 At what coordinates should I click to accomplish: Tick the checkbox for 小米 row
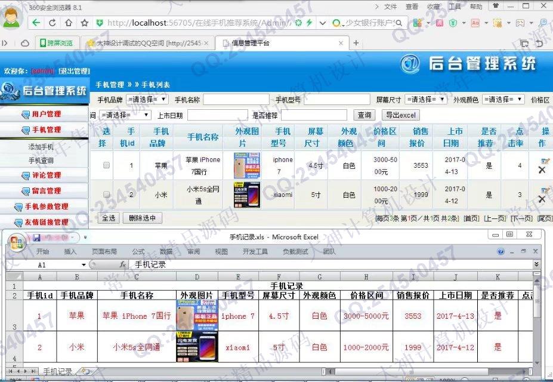click(x=106, y=195)
